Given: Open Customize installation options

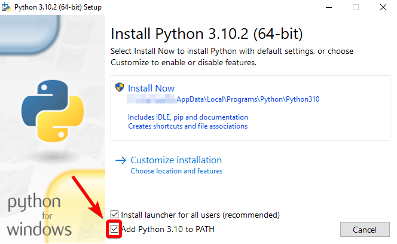Looking at the screenshot, I should point(176,160).
